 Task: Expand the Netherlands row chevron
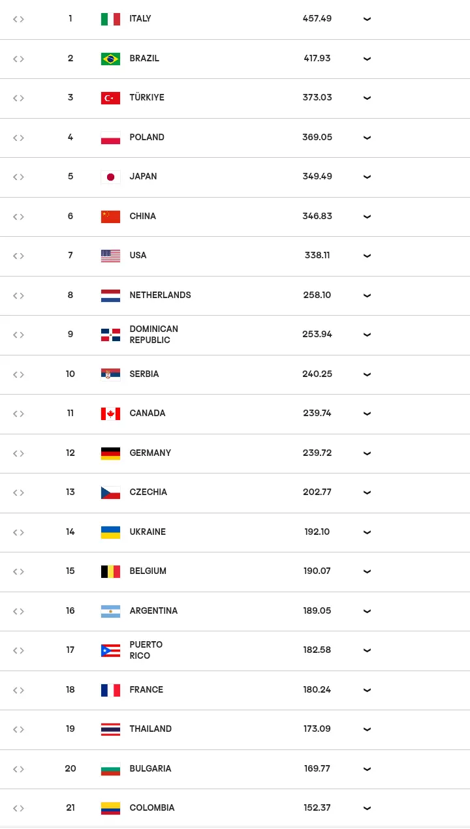tap(367, 295)
